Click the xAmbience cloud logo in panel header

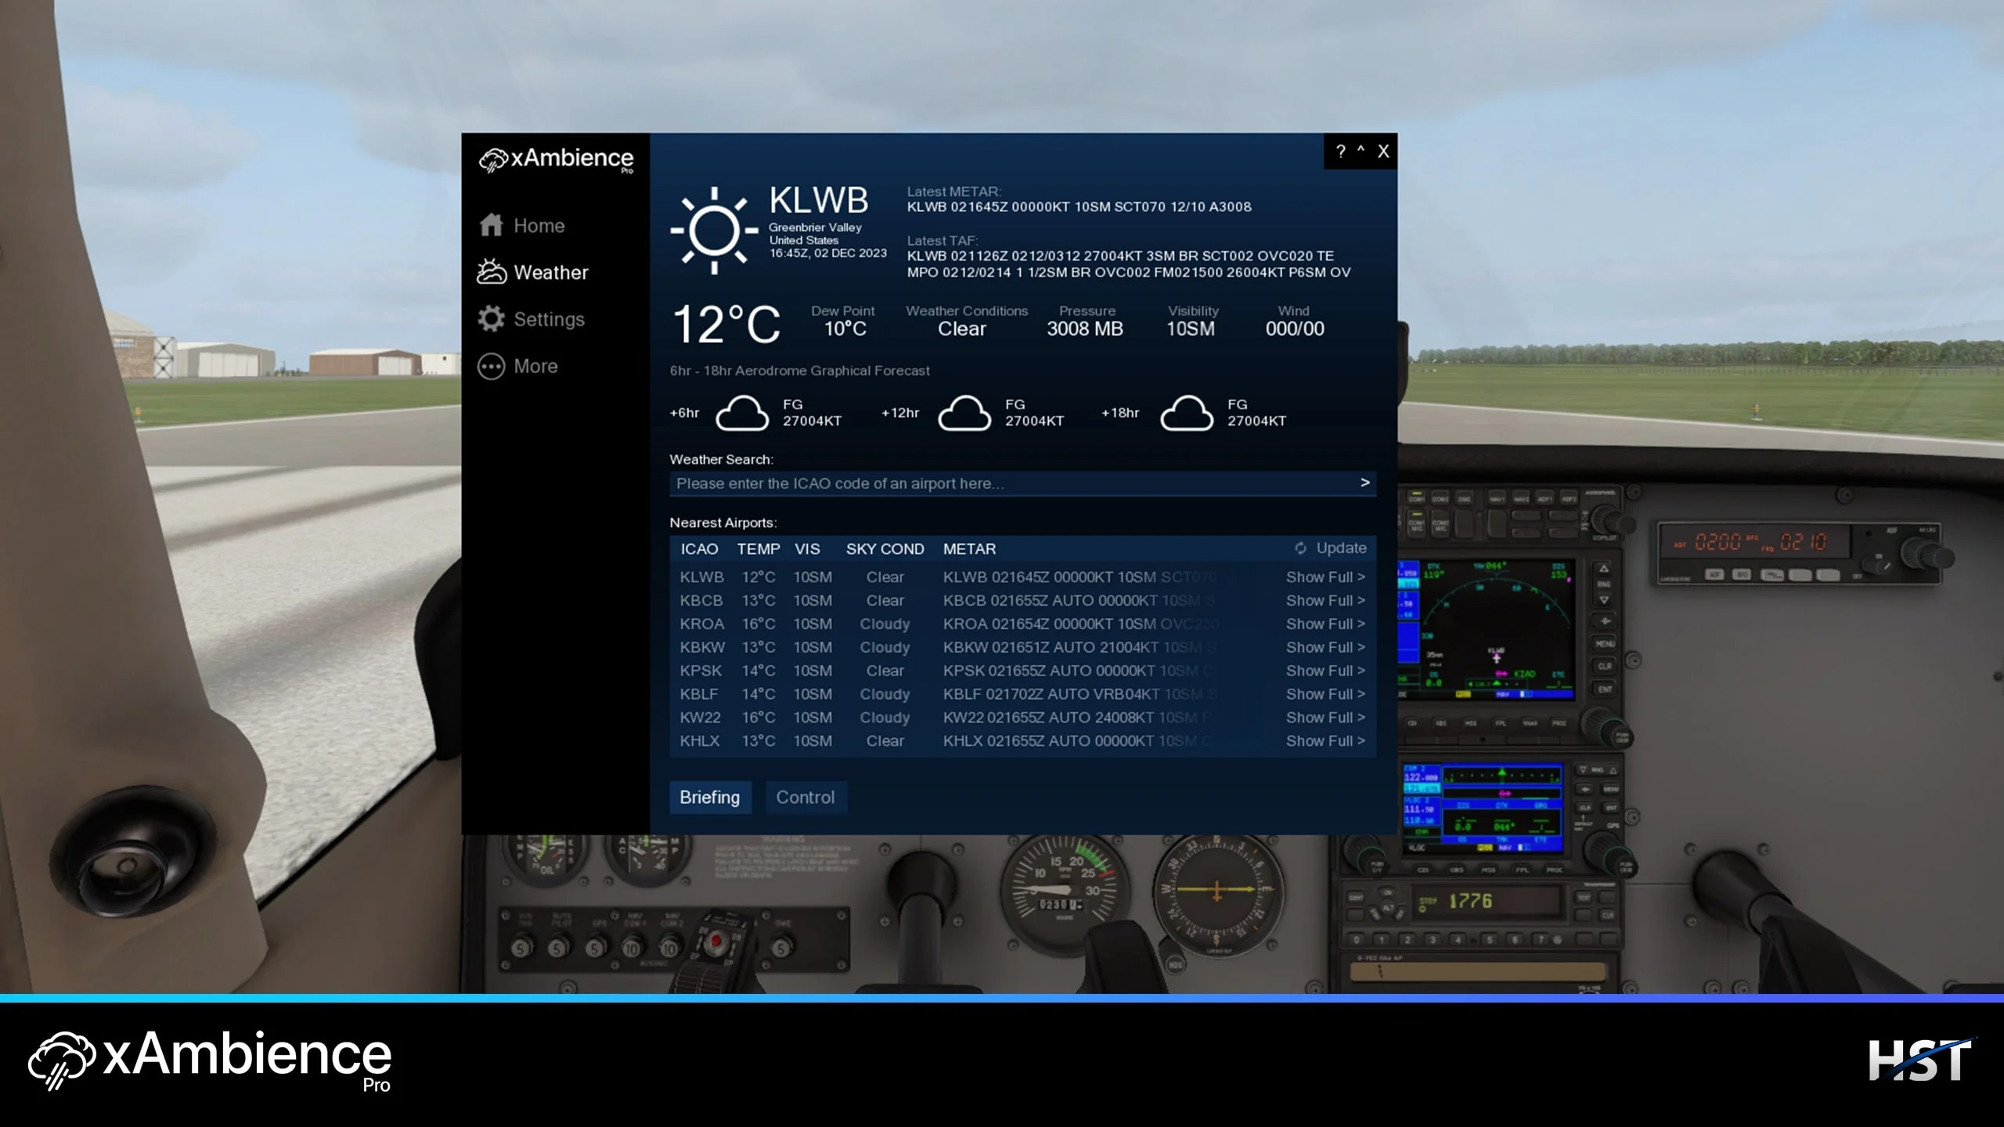click(493, 160)
